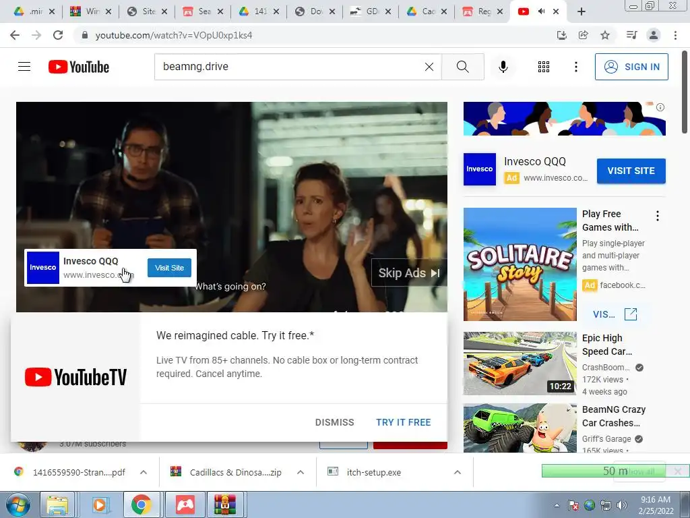
Task: Go to YouTube home via logo
Action: coord(79,67)
